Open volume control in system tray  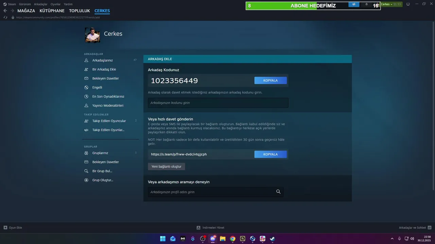click(x=412, y=239)
